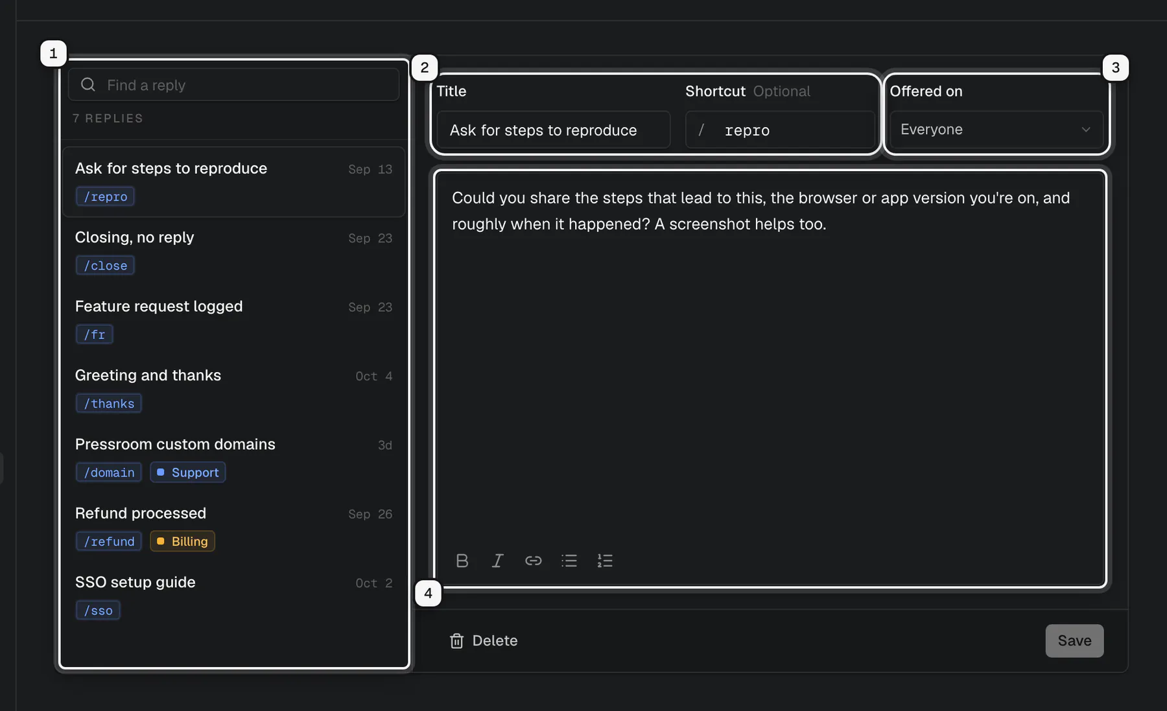This screenshot has height=711, width=1167.
Task: Open the Pressroom custom domains reply
Action: tap(233, 458)
